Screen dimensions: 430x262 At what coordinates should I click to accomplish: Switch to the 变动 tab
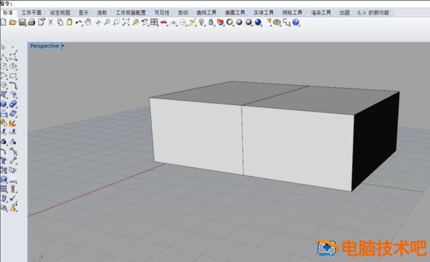tap(183, 13)
